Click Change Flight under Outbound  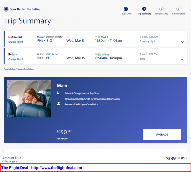[15, 42]
